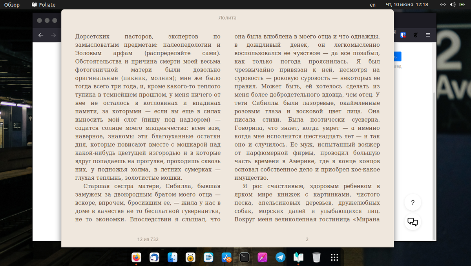The height and width of the screenshot is (266, 471).
Task: Open Ubuntu Software store in dock
Action: [226, 257]
